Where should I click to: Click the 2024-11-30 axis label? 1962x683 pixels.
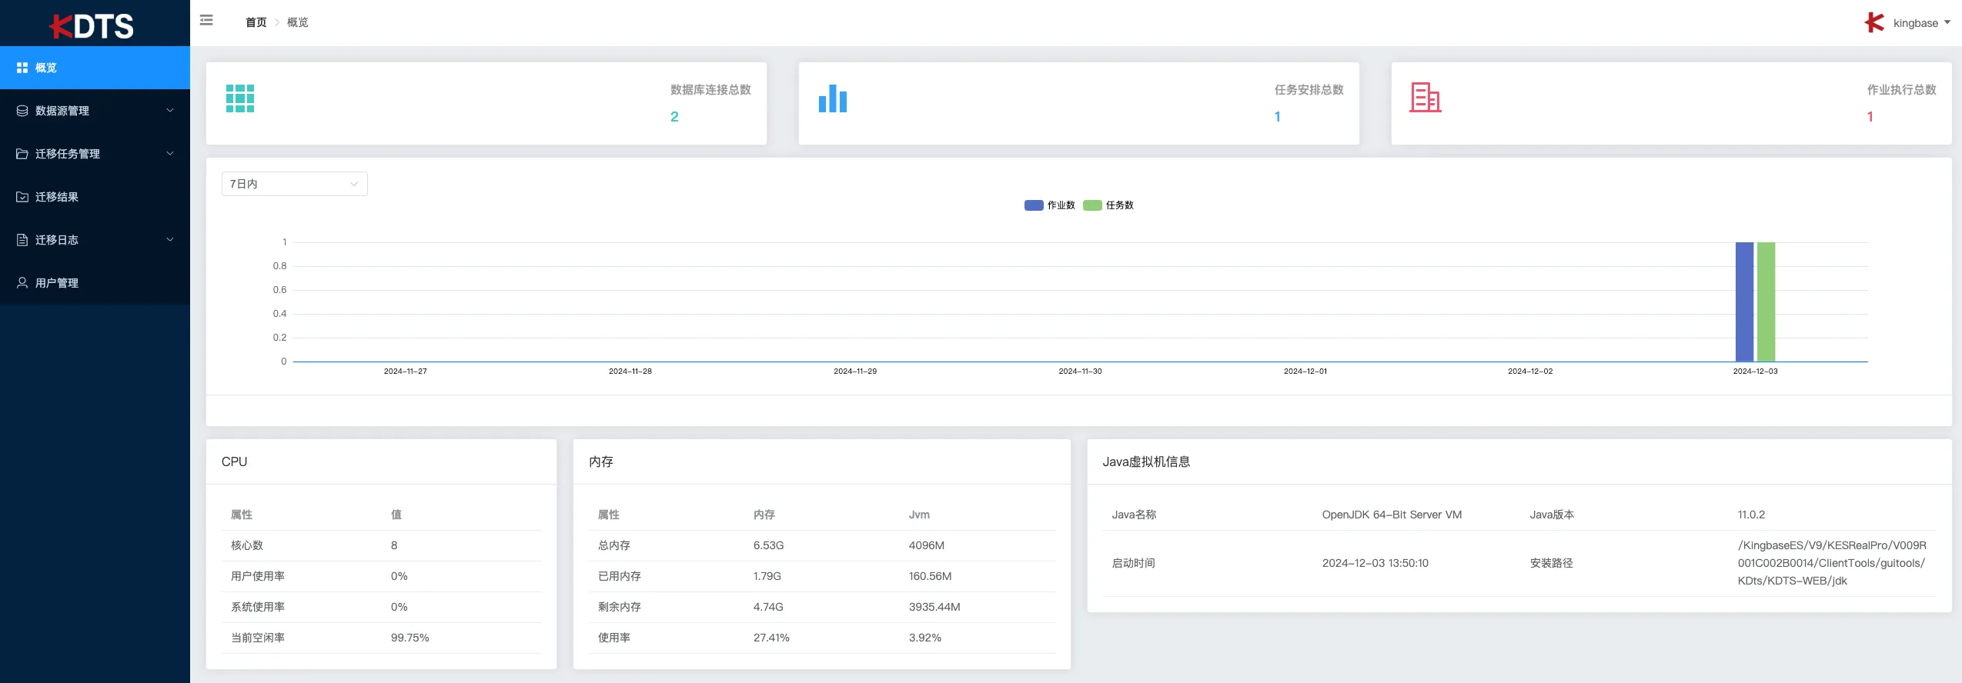pyautogui.click(x=1080, y=371)
